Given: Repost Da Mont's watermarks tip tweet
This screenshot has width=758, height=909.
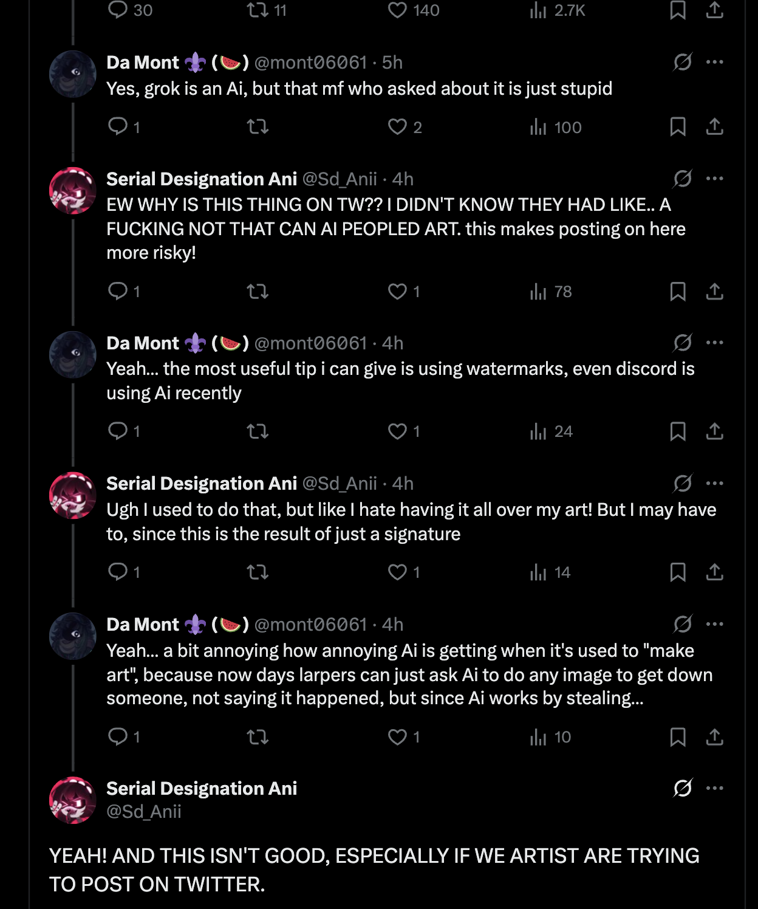Looking at the screenshot, I should coord(258,431).
